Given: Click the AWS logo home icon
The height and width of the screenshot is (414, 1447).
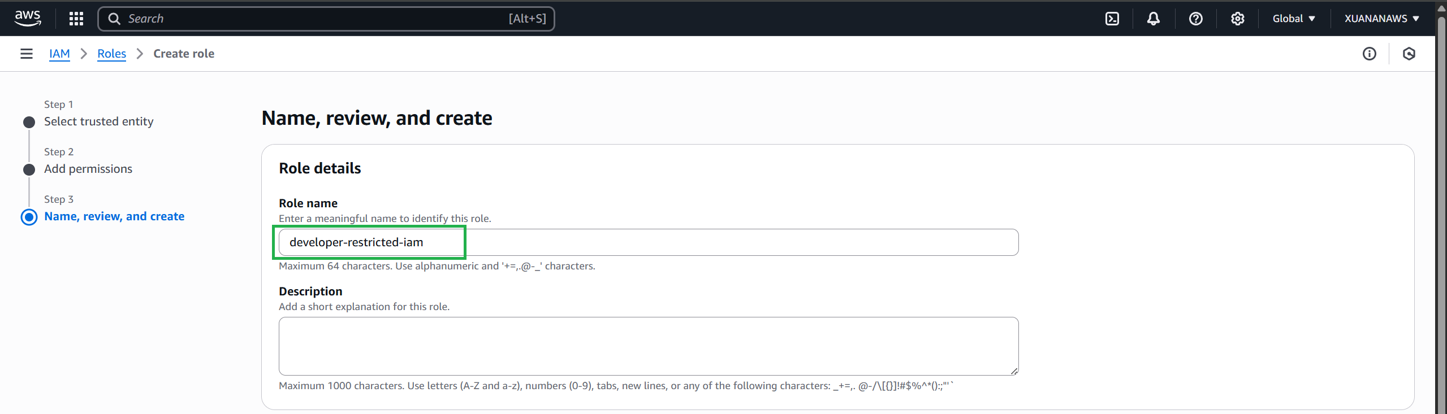Looking at the screenshot, I should click(x=28, y=18).
